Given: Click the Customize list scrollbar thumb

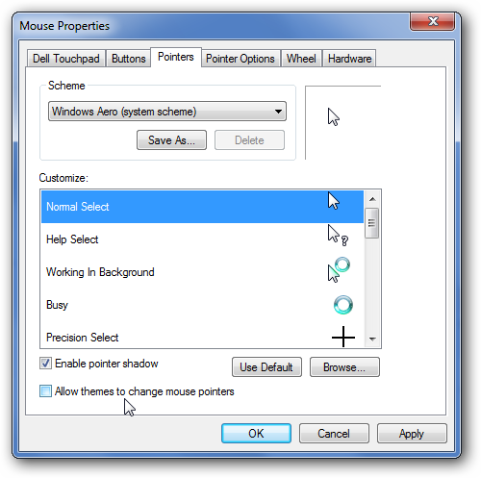Looking at the screenshot, I should (x=372, y=223).
